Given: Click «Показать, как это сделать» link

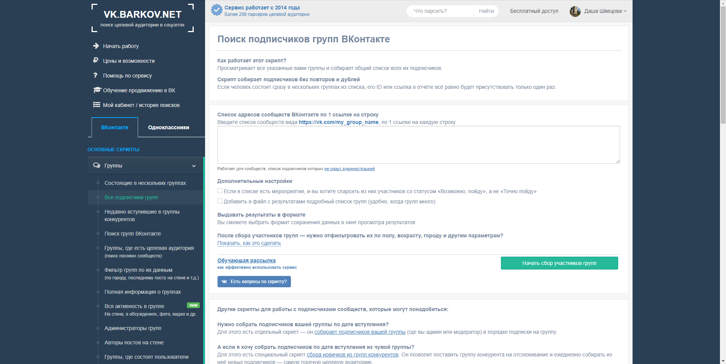Looking at the screenshot, I should click(x=249, y=243).
